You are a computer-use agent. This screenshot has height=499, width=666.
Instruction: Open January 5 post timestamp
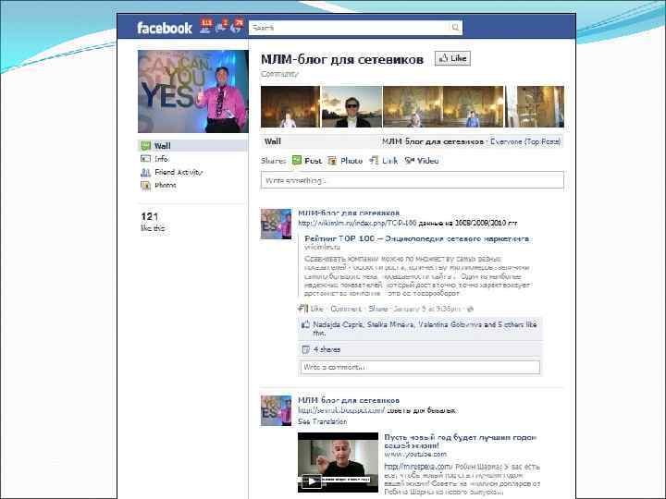[426, 309]
